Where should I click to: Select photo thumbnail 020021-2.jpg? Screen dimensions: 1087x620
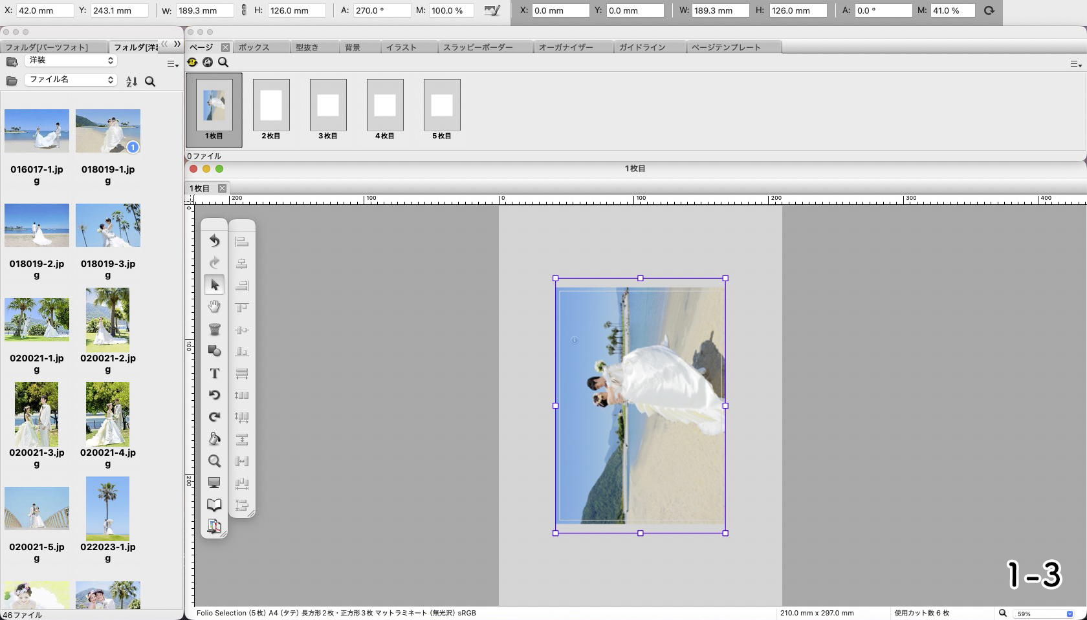coord(107,320)
